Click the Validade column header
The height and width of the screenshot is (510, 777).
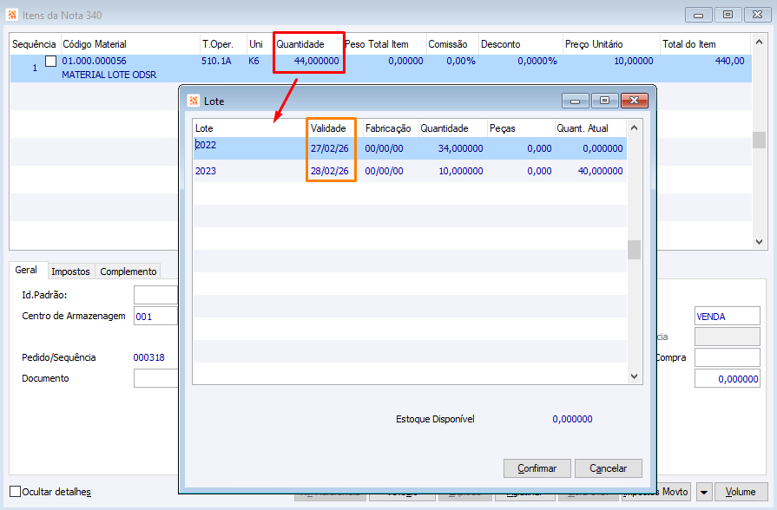tap(328, 128)
